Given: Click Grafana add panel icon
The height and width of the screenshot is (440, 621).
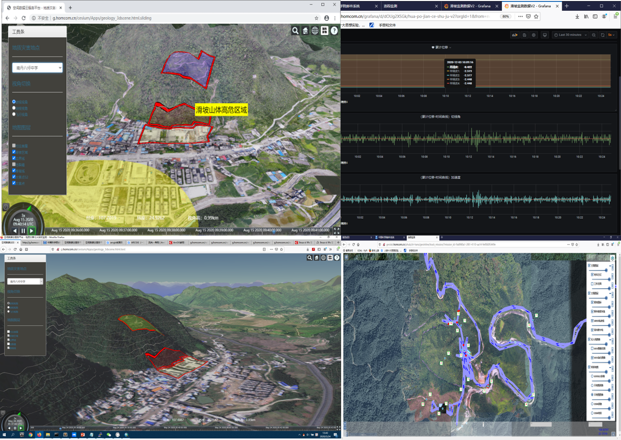Looking at the screenshot, I should (515, 35).
